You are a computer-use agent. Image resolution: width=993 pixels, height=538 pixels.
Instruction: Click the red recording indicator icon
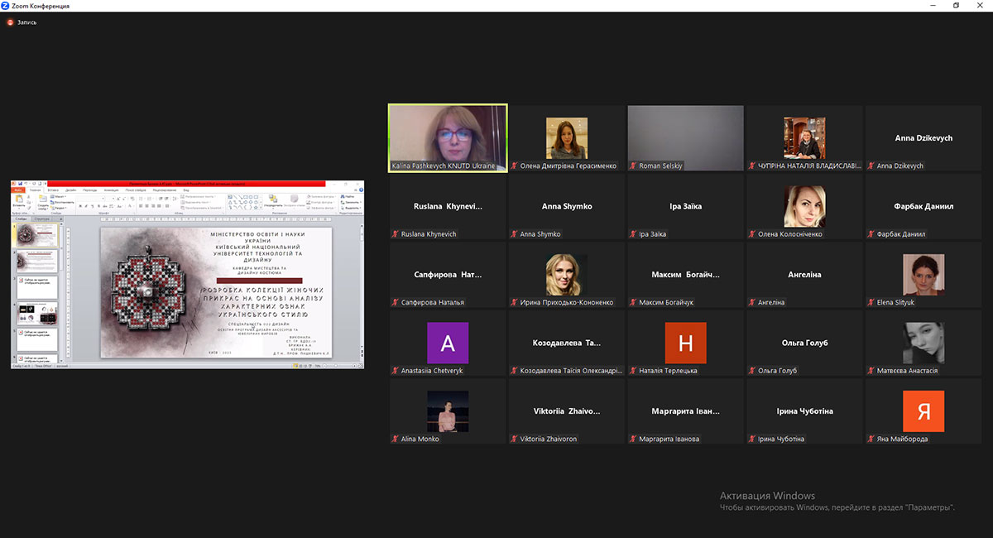[10, 22]
